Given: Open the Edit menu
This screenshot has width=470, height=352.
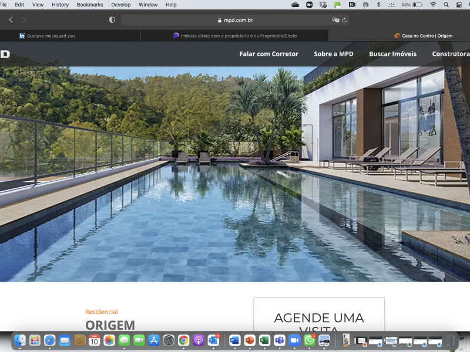Looking at the screenshot, I should [x=19, y=5].
